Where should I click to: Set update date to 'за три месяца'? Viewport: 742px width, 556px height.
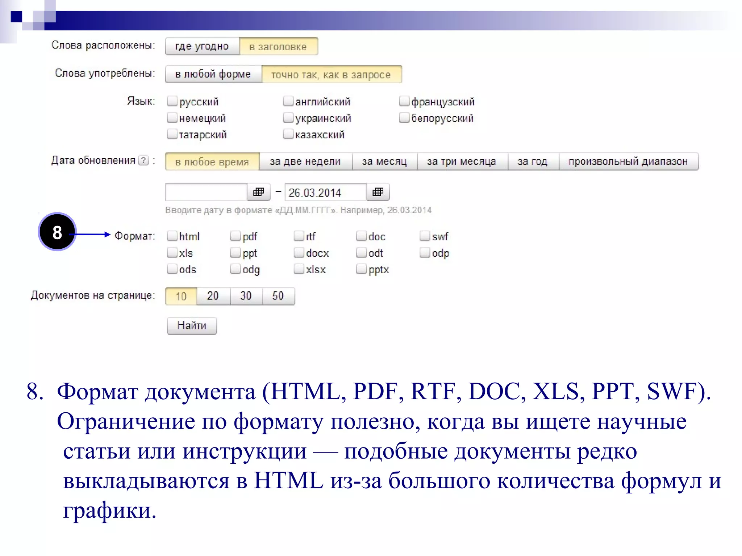(x=462, y=161)
